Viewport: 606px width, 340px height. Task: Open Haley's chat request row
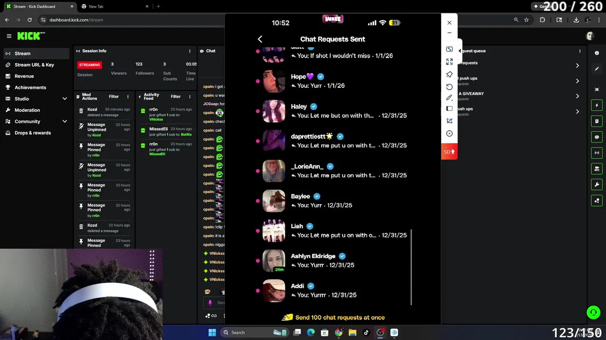(334, 111)
